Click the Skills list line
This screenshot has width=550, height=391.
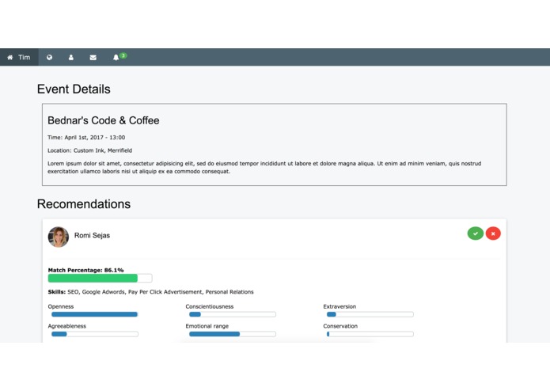(x=151, y=292)
